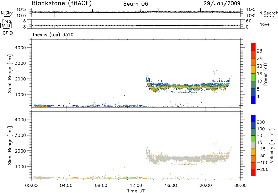Screen dimensions: 278x193
Task: Click the 'Slant Range [km]' label of power panel
Action: click(10, 74)
